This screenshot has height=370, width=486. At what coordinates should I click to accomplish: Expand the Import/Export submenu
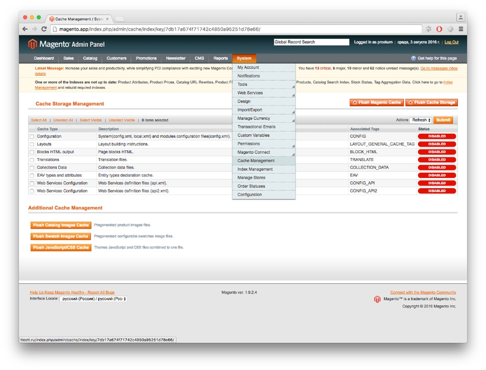[x=264, y=110]
